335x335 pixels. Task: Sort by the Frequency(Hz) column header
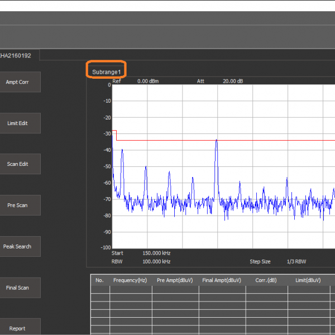tap(130, 280)
